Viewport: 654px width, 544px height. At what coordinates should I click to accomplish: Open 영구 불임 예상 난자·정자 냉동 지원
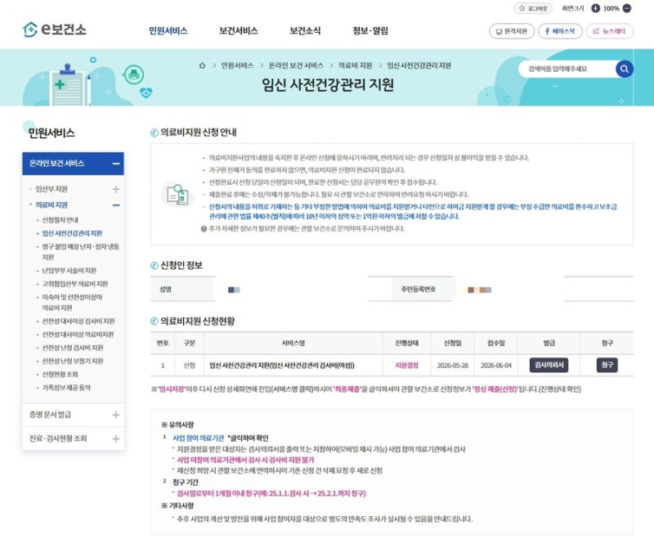tap(80, 252)
